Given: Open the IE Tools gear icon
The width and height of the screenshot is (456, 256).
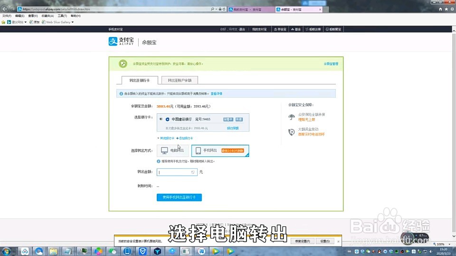Looking at the screenshot, I should (452, 9).
